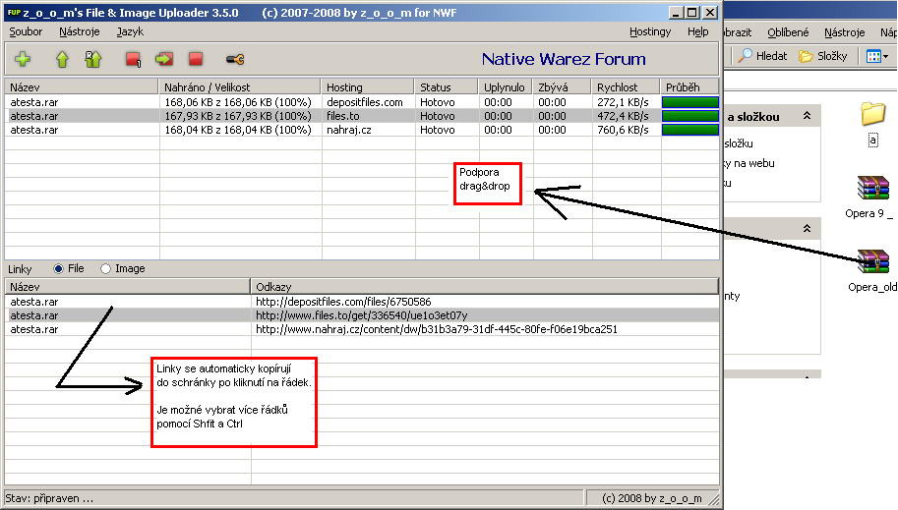Click the Native Warez Forum logo
This screenshot has height=510, width=898.
click(x=564, y=59)
